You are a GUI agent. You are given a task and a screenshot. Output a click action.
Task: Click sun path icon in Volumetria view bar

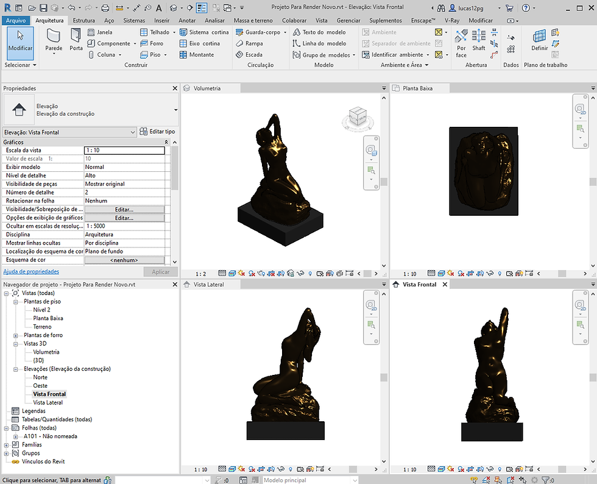point(241,273)
